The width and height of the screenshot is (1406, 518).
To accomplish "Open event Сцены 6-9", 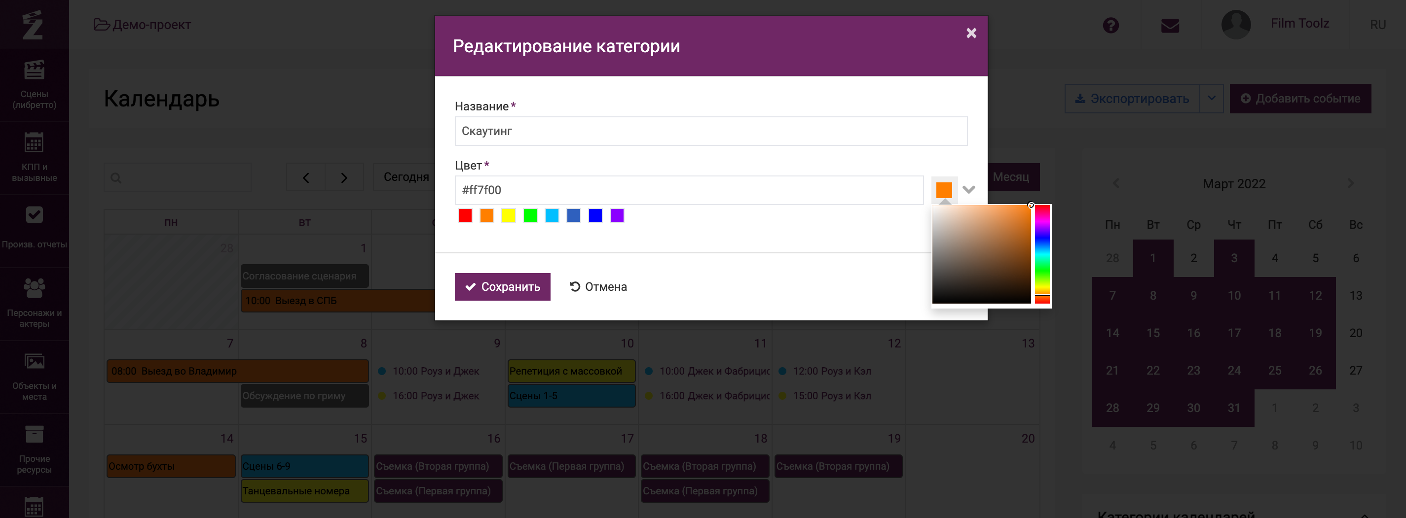I will [304, 466].
